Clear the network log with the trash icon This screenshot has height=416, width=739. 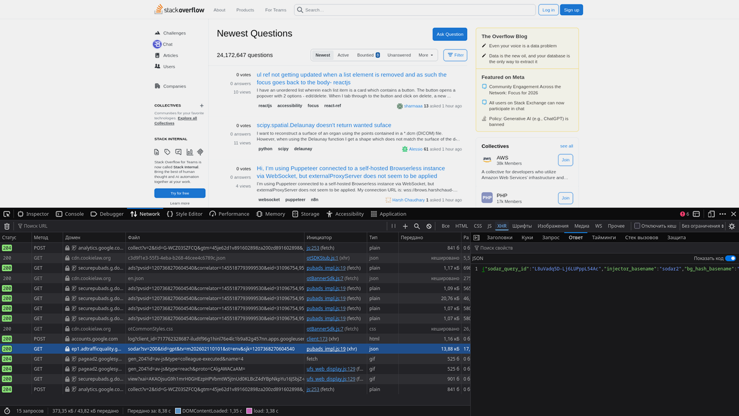pyautogui.click(x=7, y=226)
